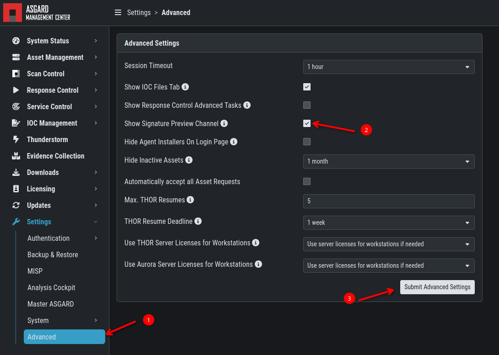Expand the System submenu chevron

coord(96,320)
